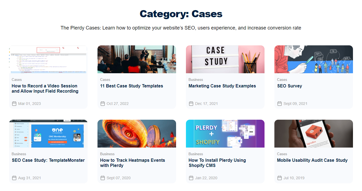
Task: Click calendar icon beside Oct 27, 2022
Action: tap(103, 104)
